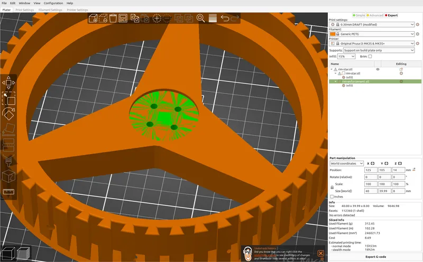Switch to 3D editor view cube
The width and height of the screenshot is (423, 262).
(8, 254)
